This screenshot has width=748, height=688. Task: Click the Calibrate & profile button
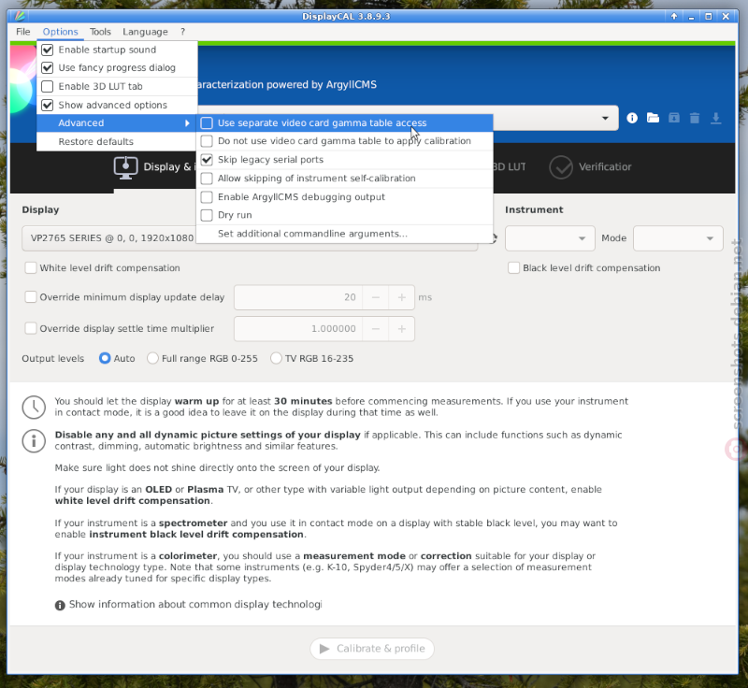(x=372, y=649)
